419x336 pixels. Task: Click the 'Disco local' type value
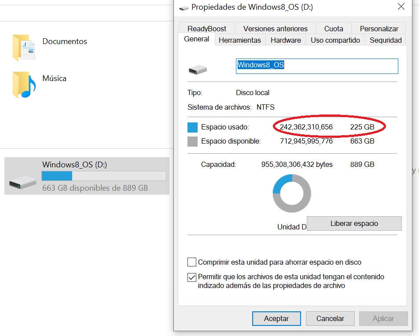(x=253, y=93)
